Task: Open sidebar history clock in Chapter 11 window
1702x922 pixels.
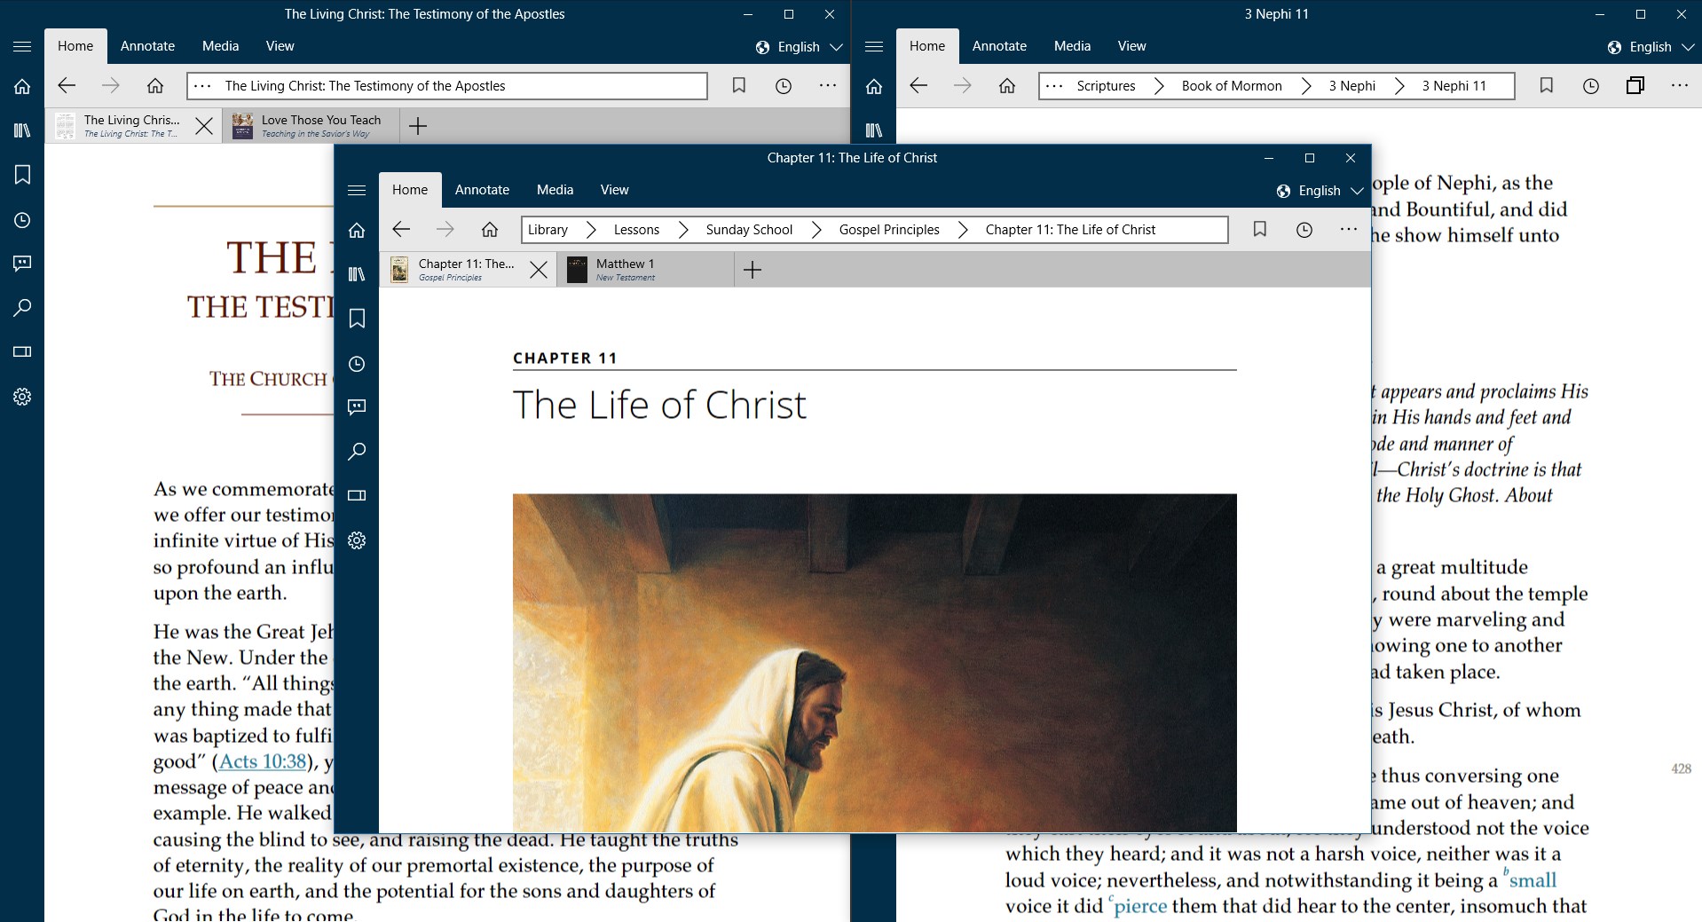Action: 357,364
